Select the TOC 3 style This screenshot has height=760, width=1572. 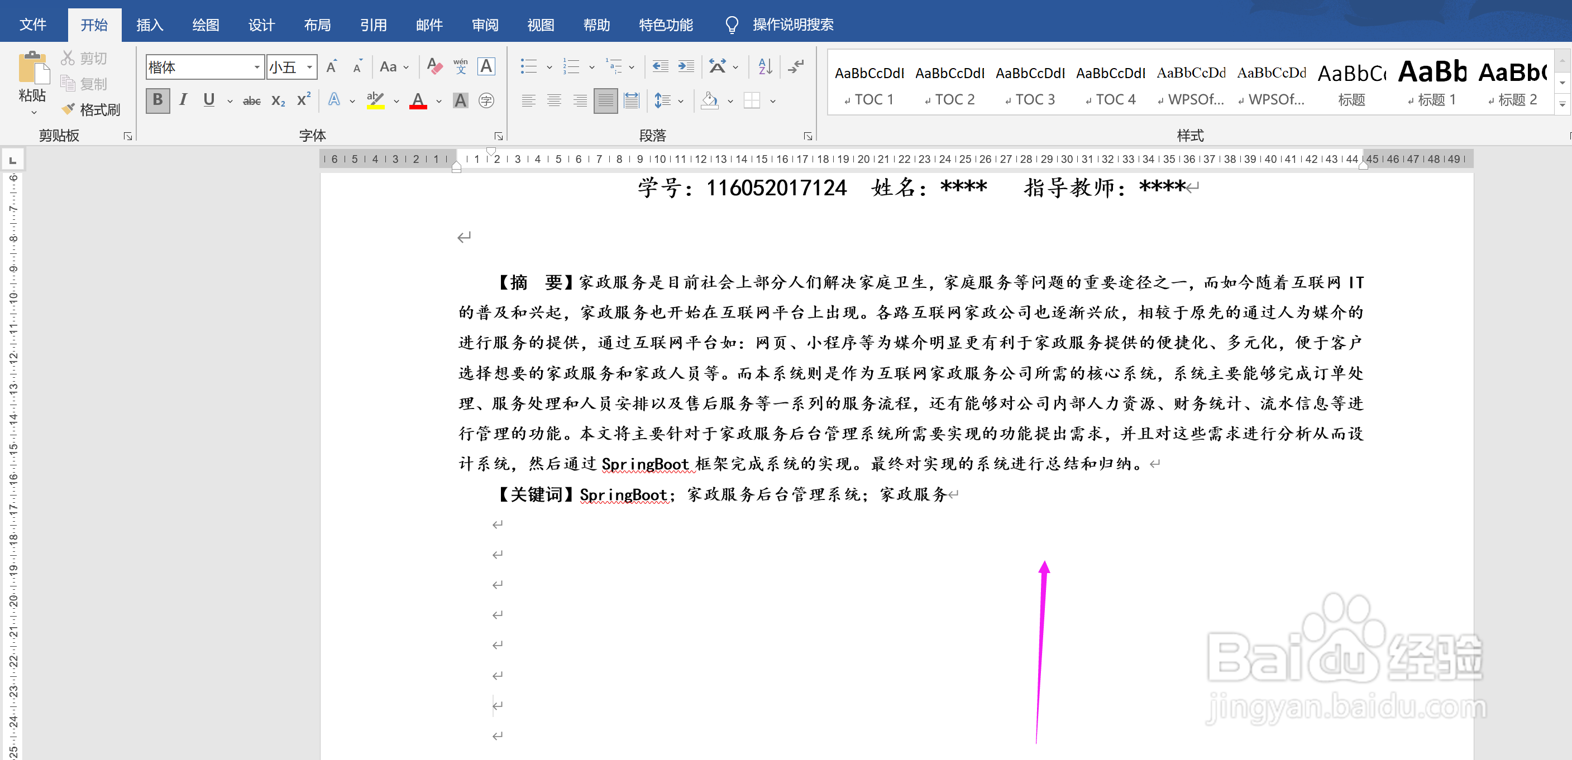1030,84
